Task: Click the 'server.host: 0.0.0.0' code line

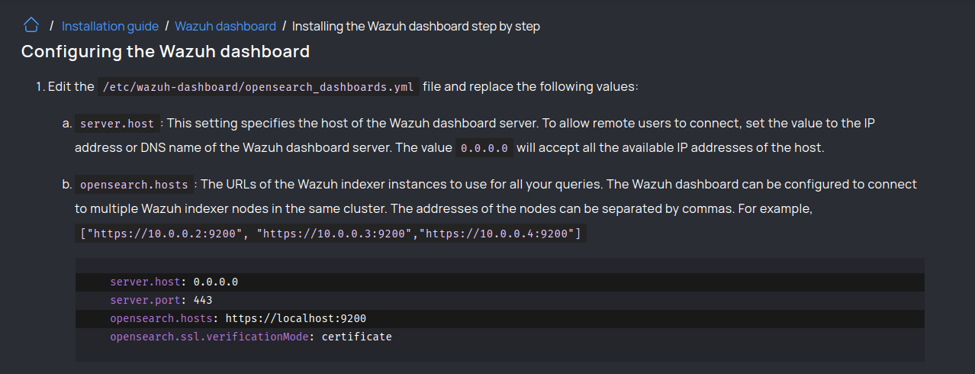Action: (500, 282)
